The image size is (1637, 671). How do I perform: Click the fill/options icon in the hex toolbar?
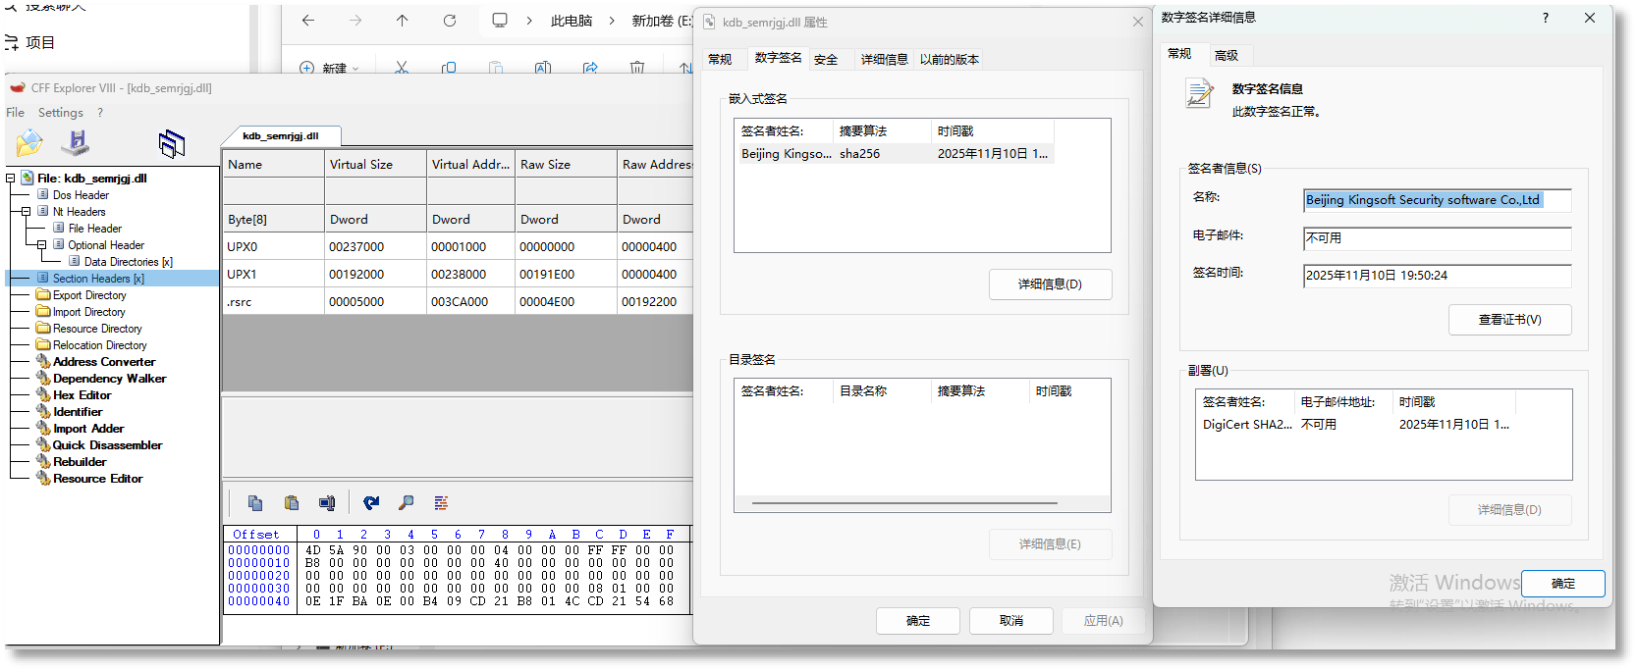(x=442, y=503)
